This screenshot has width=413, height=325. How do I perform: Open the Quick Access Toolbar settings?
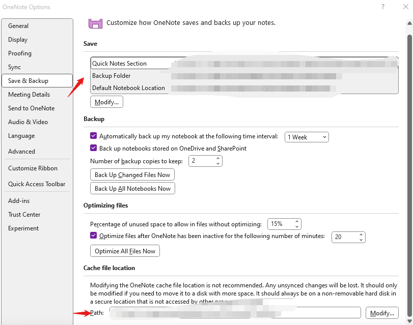click(37, 184)
